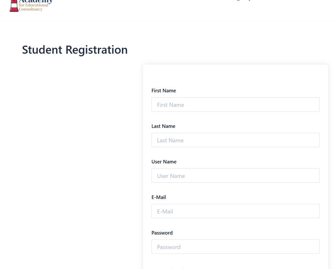Click into the Last Name text box
The height and width of the screenshot is (269, 334).
point(235,140)
